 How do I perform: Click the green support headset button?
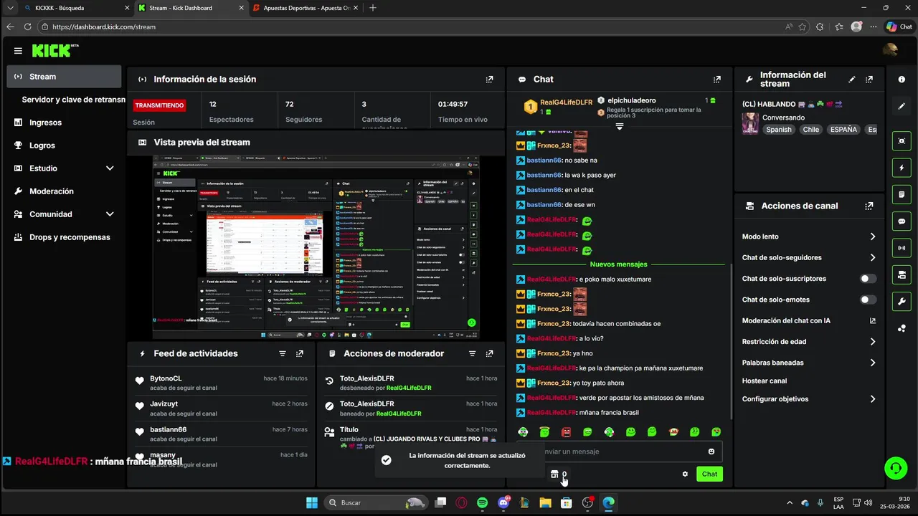pos(895,469)
